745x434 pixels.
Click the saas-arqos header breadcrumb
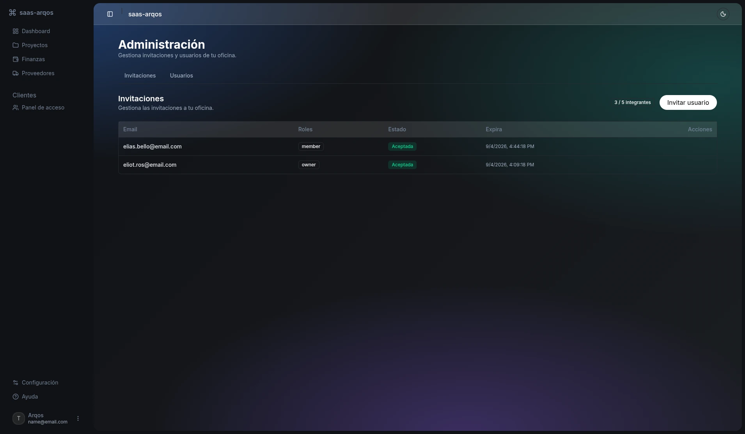(145, 14)
